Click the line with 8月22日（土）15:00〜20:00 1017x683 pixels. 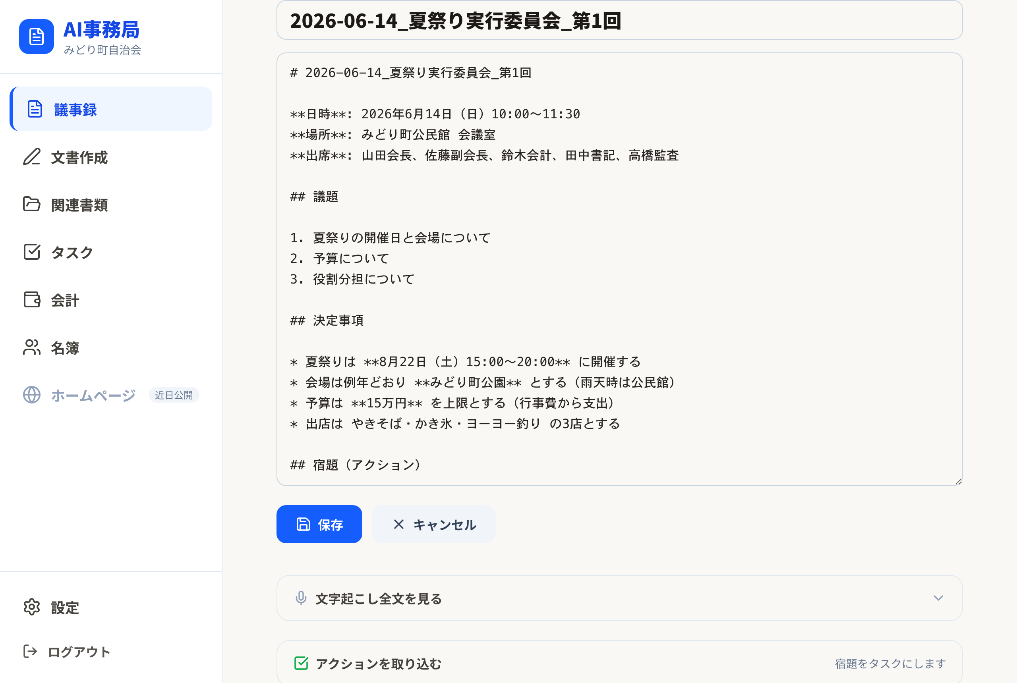coord(465,361)
